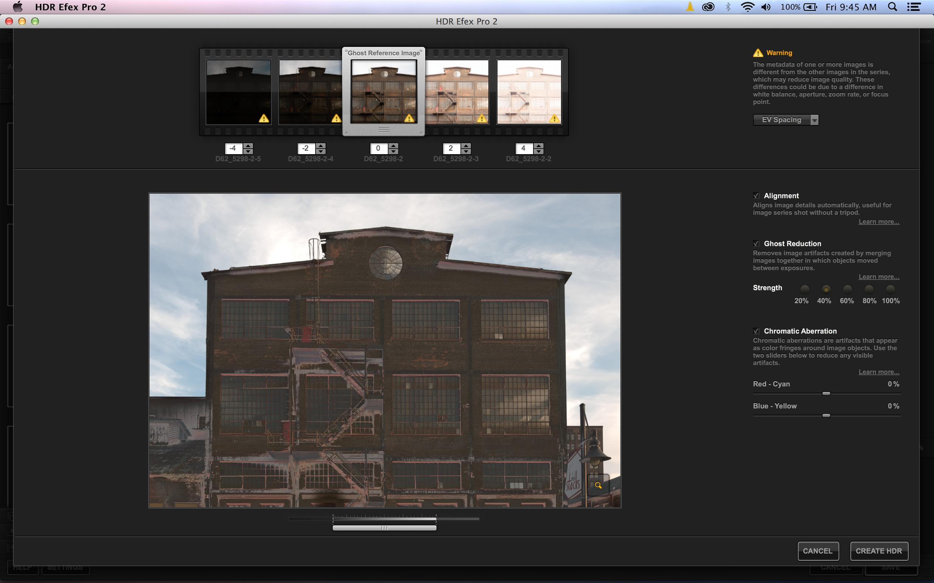Click the CREATE HDR button
This screenshot has height=583, width=934.
tap(879, 551)
